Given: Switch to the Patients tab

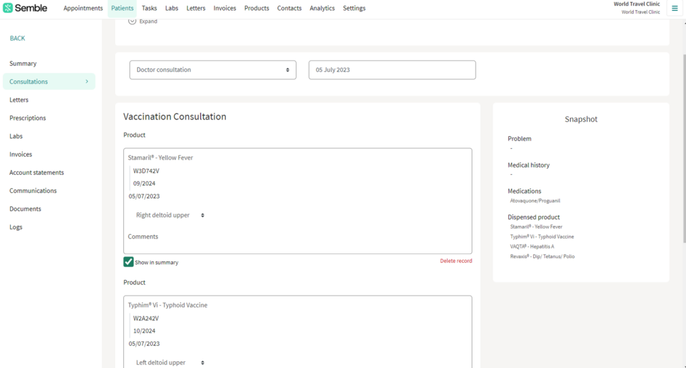Looking at the screenshot, I should (x=122, y=8).
